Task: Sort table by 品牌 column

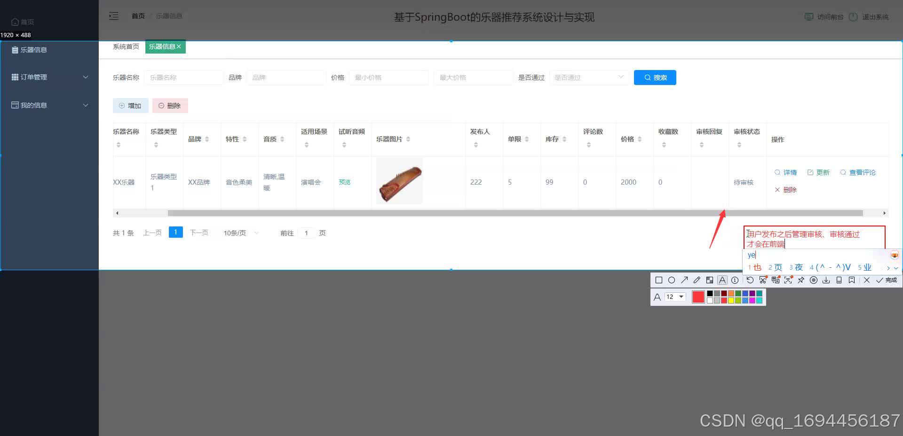Action: point(207,139)
